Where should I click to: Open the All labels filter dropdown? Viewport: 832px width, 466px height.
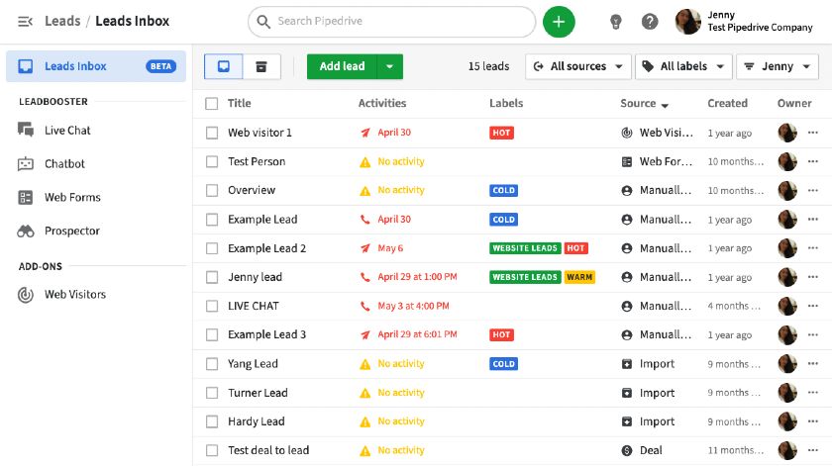pos(683,66)
